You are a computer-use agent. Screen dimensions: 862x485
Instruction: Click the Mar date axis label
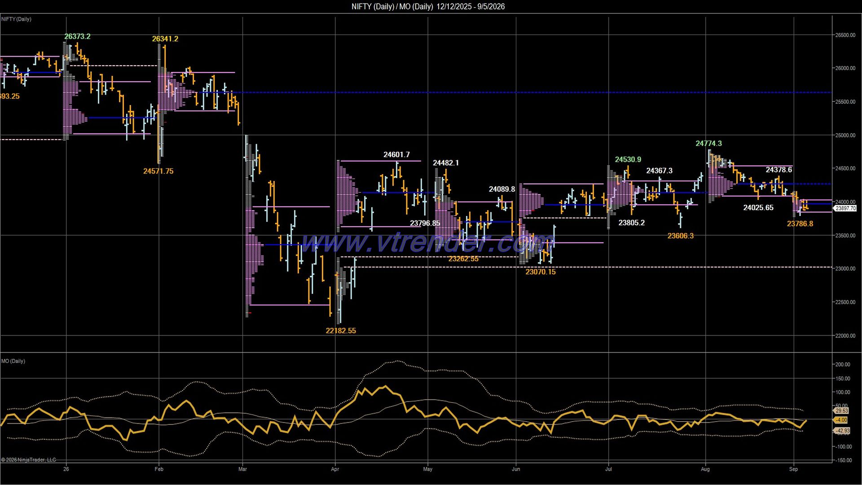242,469
